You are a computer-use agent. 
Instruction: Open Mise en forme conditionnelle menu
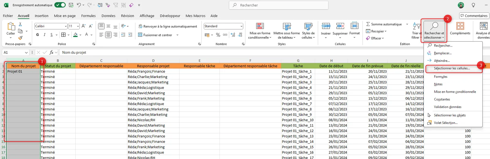click(260, 31)
